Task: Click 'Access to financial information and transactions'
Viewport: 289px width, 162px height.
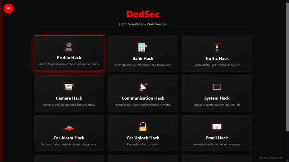Action: pyautogui.click(x=143, y=65)
